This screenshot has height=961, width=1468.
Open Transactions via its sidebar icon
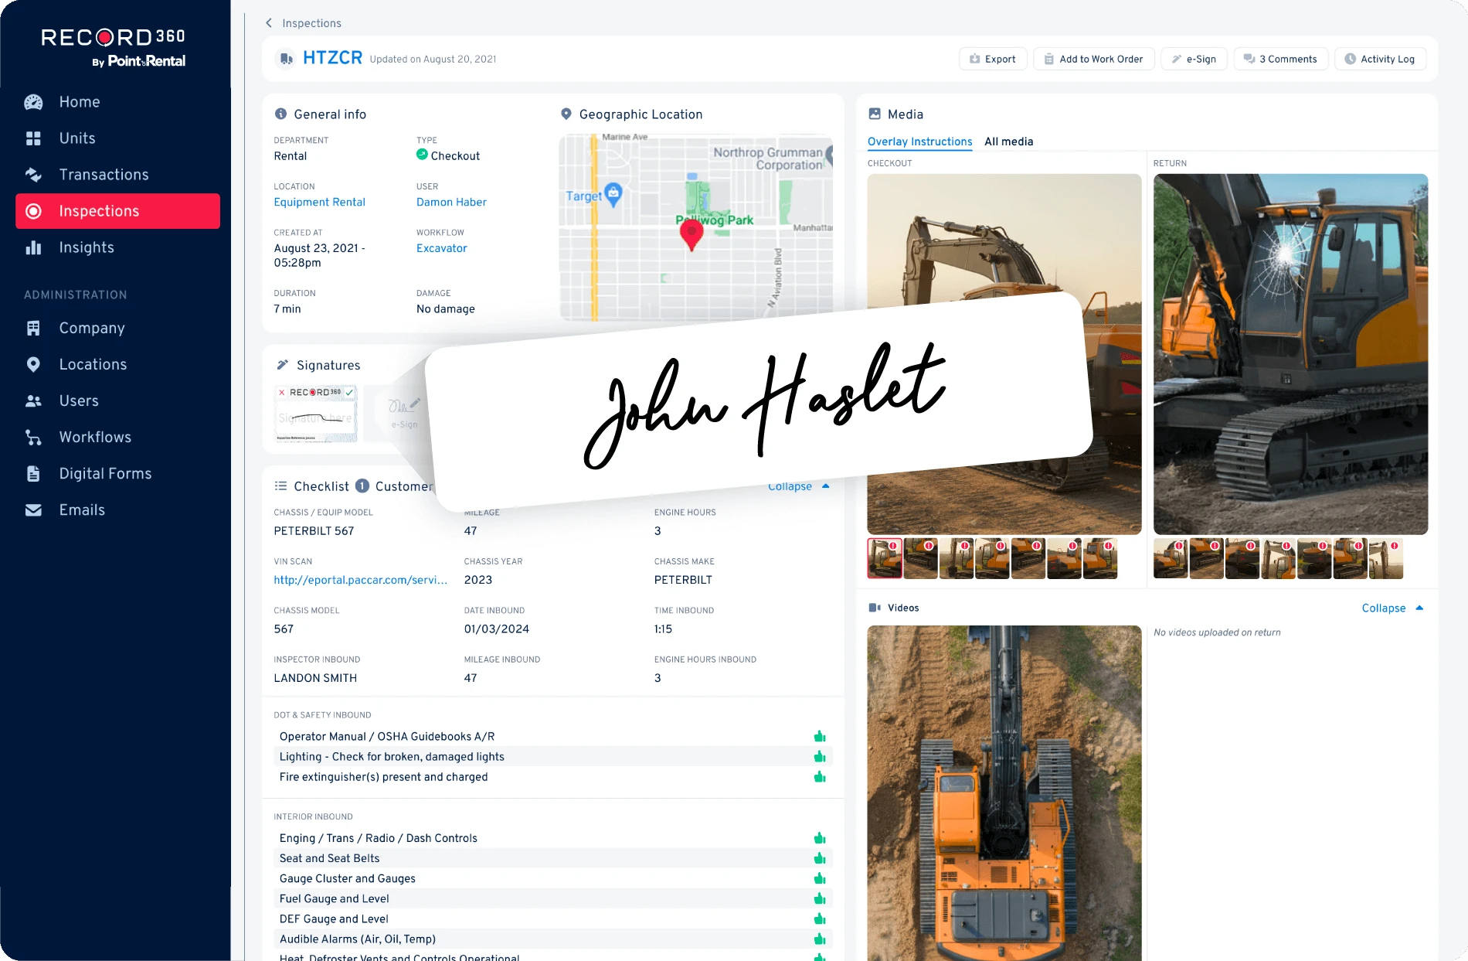click(33, 175)
